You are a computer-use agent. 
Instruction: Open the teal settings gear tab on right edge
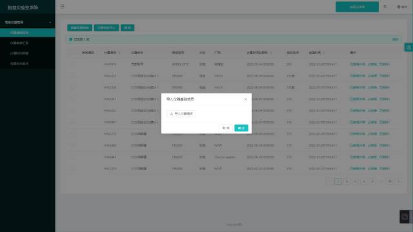(x=408, y=47)
